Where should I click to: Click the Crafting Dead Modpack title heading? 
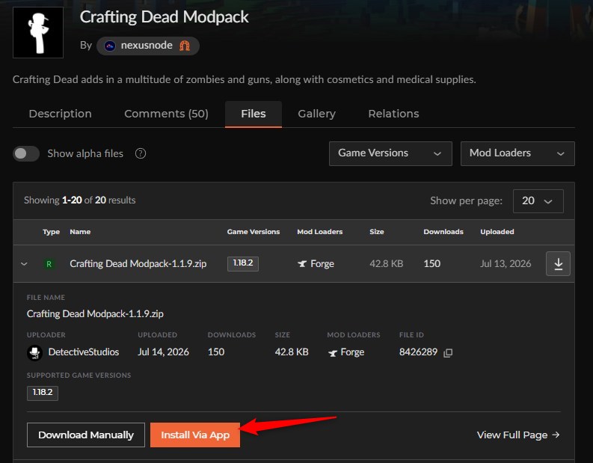coord(164,17)
